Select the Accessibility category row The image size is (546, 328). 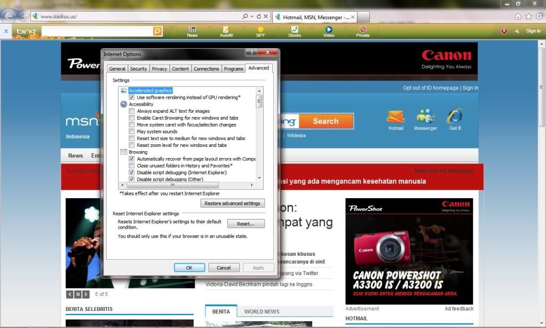[x=141, y=104]
